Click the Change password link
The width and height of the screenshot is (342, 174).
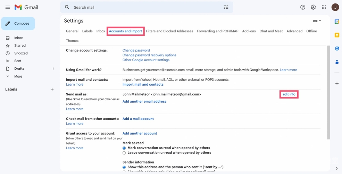pos(136,50)
